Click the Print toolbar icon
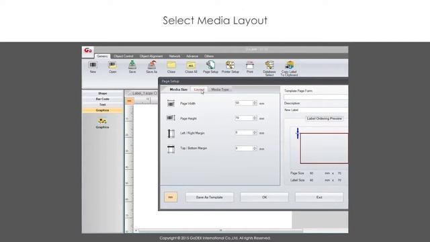Image resolution: width=430 pixels, height=242 pixels. tap(250, 67)
